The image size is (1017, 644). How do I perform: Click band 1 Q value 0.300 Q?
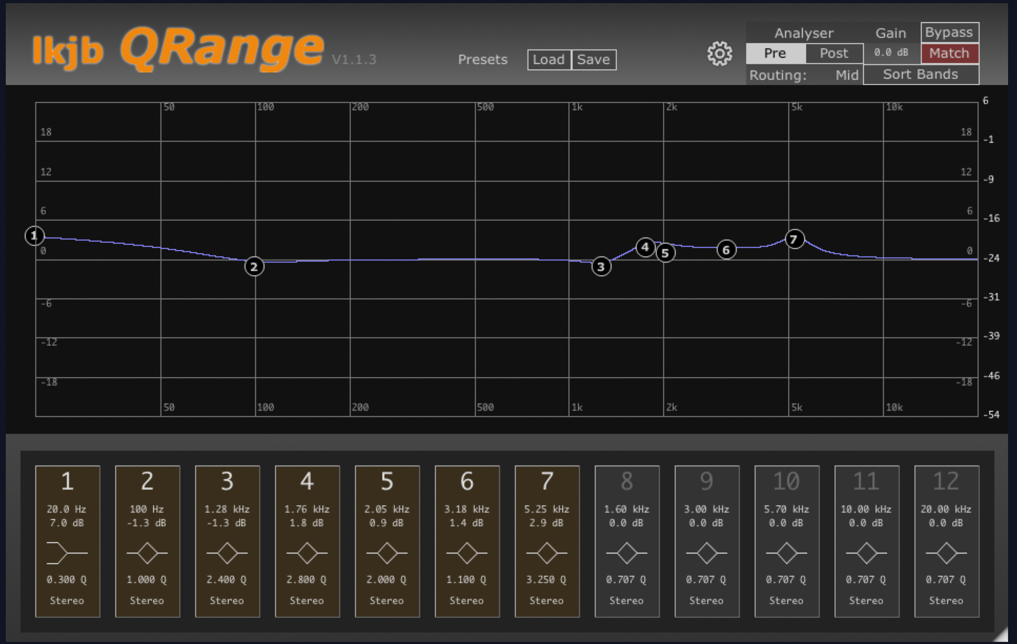(x=67, y=579)
